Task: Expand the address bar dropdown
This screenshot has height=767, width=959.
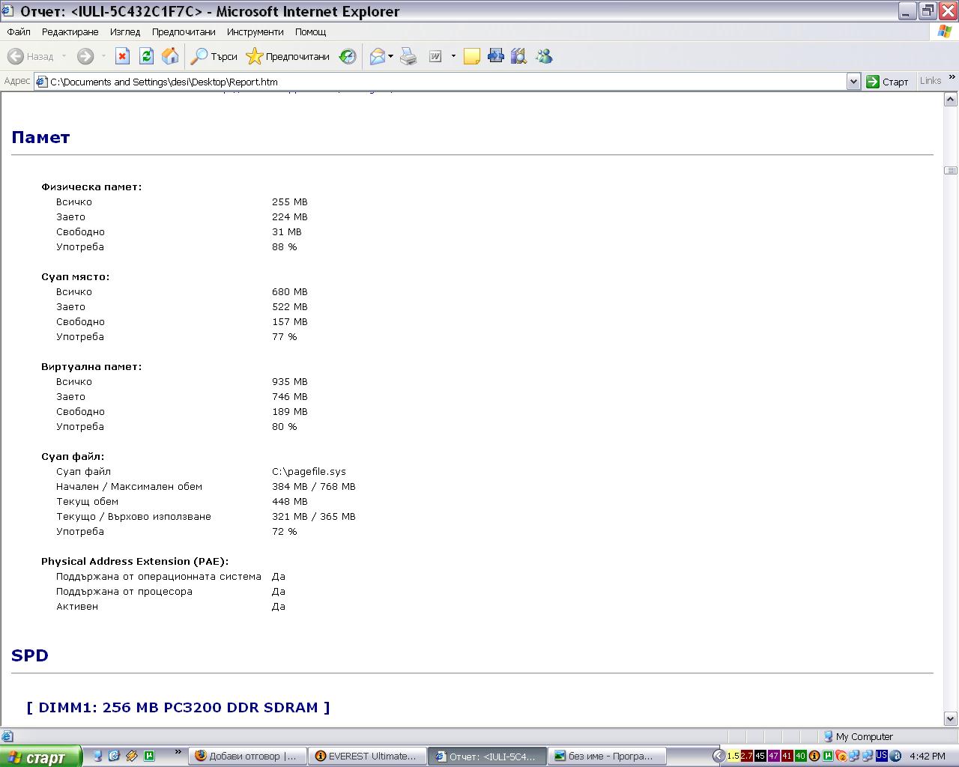Action: tap(853, 82)
